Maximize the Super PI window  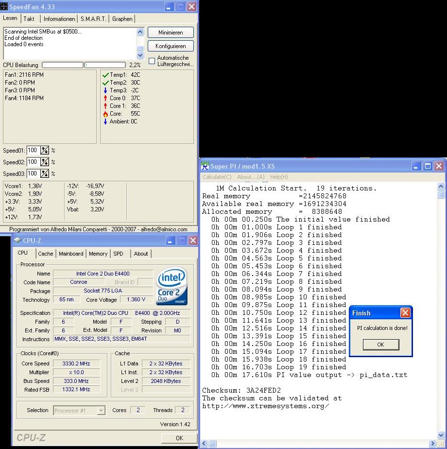428,166
